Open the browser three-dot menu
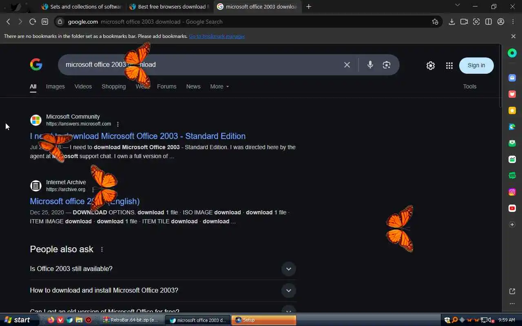The width and height of the screenshot is (522, 326). pos(513,22)
